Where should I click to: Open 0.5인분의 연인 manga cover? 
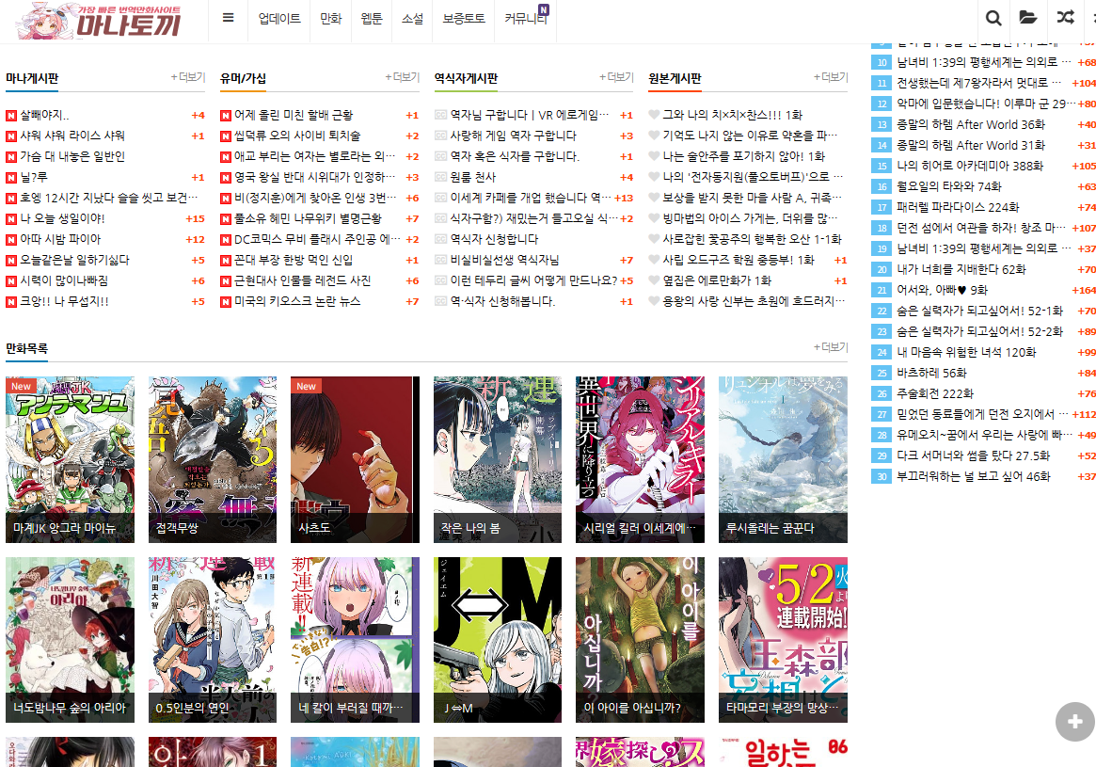(x=213, y=640)
